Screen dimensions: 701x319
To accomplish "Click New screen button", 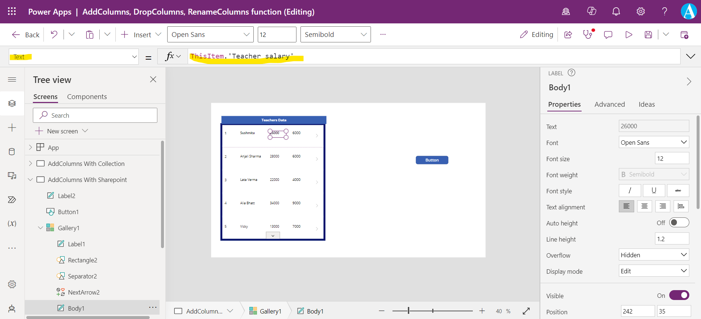I will (62, 131).
